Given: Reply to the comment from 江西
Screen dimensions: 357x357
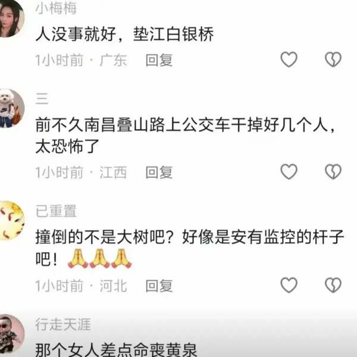Looking at the screenshot, I should tap(159, 172).
